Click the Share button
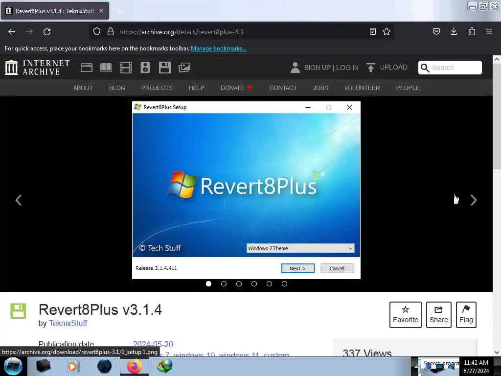The height and width of the screenshot is (376, 501). click(x=439, y=315)
